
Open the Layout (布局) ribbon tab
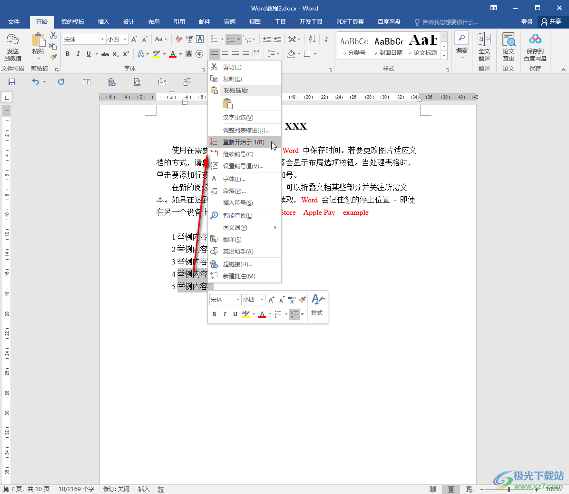click(x=154, y=22)
